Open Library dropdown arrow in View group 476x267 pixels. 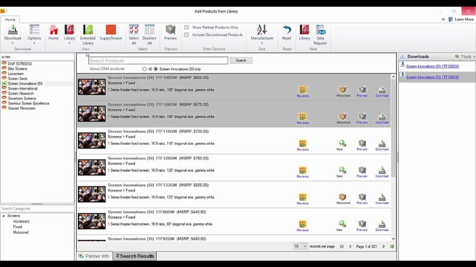[x=70, y=43]
